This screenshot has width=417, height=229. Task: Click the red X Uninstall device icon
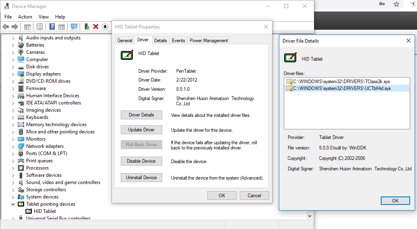(96, 27)
